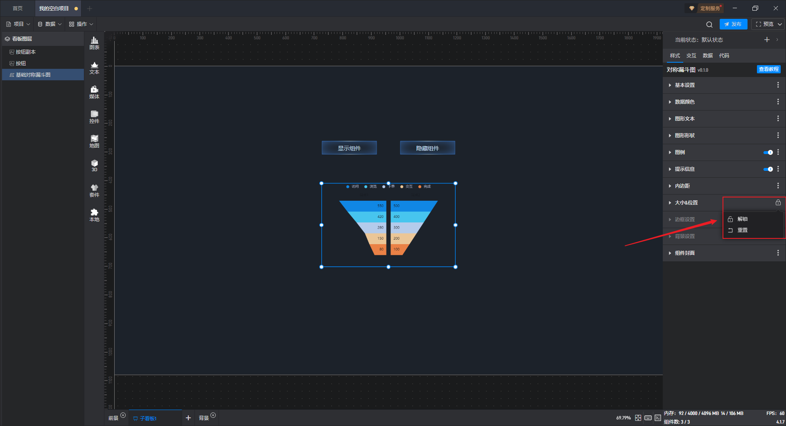Select the 基础对称漏斗图 layer
This screenshot has width=786, height=426.
point(43,75)
